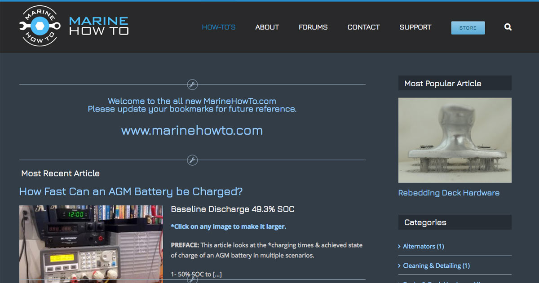Open the Alternators (1) category
Viewport: 539px width, 283px height.
pos(424,246)
